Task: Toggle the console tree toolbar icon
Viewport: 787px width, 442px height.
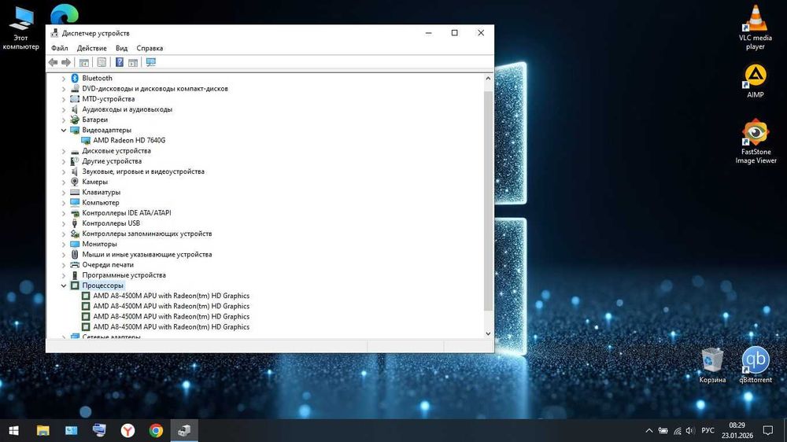Action: click(84, 62)
